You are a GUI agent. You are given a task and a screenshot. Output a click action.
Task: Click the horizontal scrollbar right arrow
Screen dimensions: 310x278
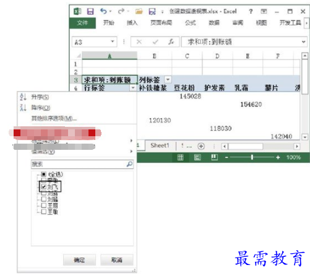(297, 146)
